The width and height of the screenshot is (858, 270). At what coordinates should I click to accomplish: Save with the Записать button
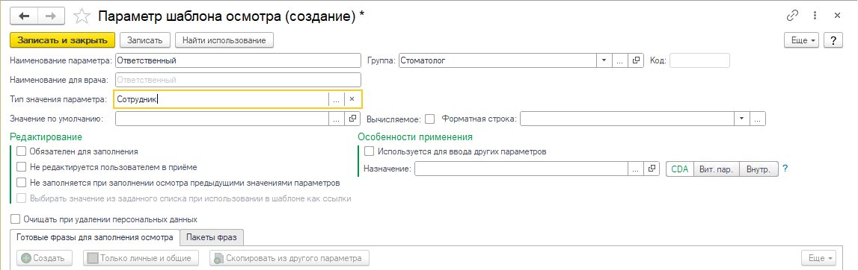[x=145, y=40]
